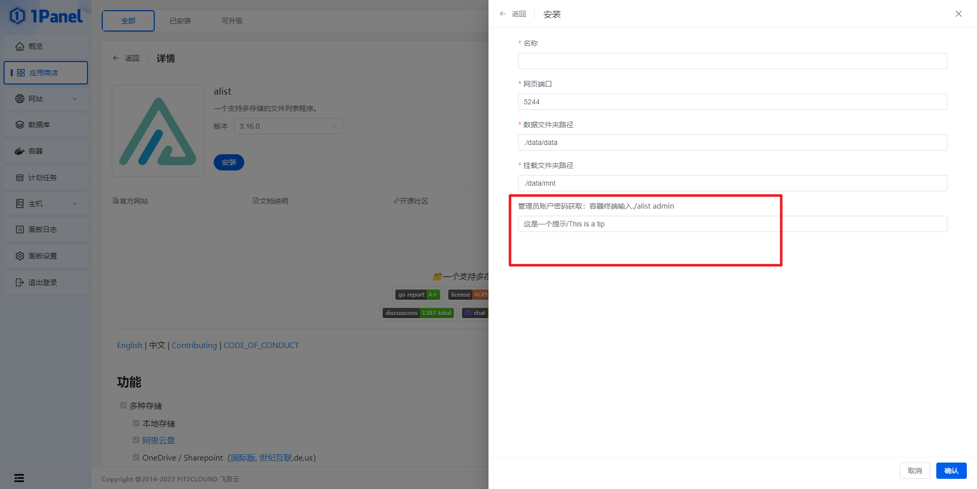The image size is (977, 489).
Task: Open the alist version 3.16.0 dropdown
Action: point(288,126)
